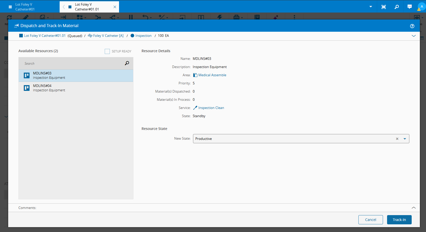Open the New State dropdown arrow

pos(405,139)
